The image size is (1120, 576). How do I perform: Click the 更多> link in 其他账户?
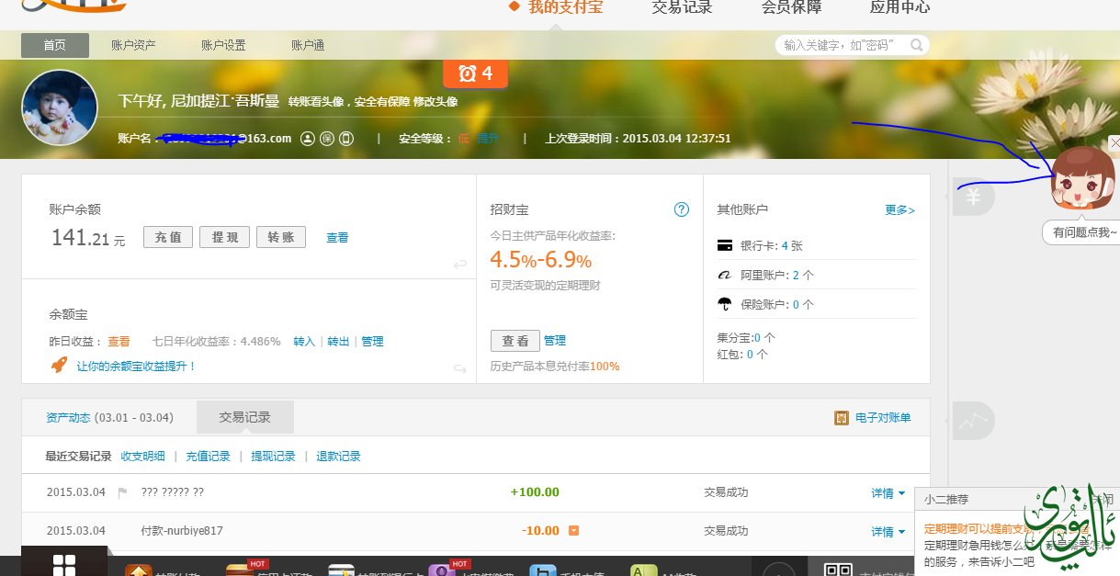899,210
